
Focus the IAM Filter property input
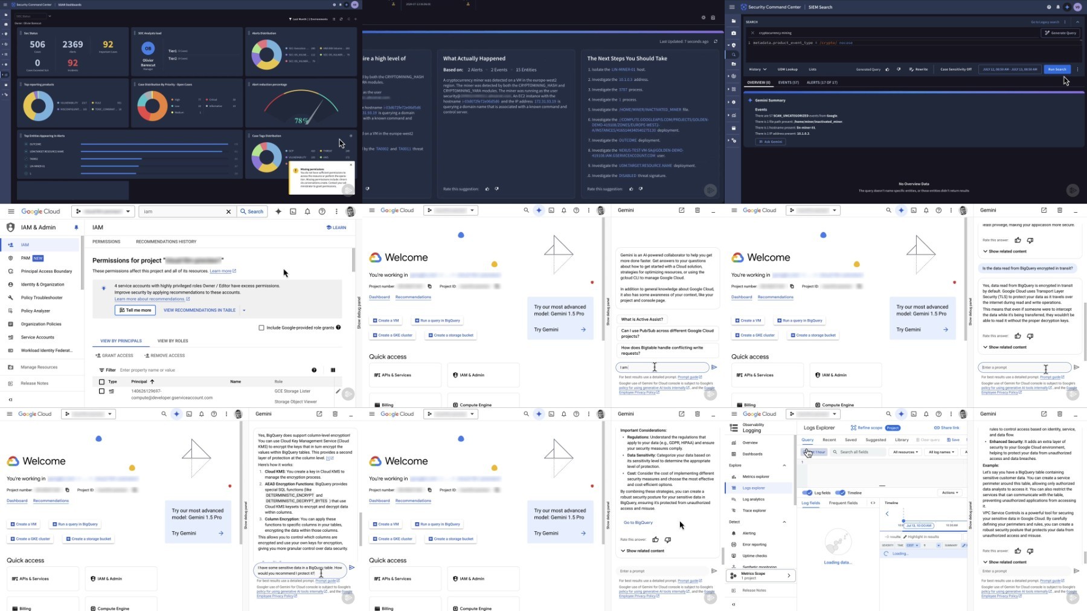pyautogui.click(x=211, y=370)
